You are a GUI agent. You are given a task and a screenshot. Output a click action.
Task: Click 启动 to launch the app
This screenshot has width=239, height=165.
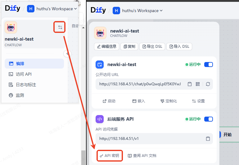pos(109,101)
